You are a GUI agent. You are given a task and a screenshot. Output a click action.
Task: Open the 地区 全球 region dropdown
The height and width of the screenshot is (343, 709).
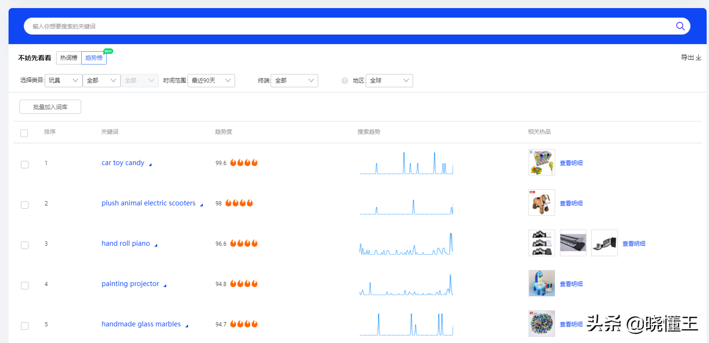point(389,81)
